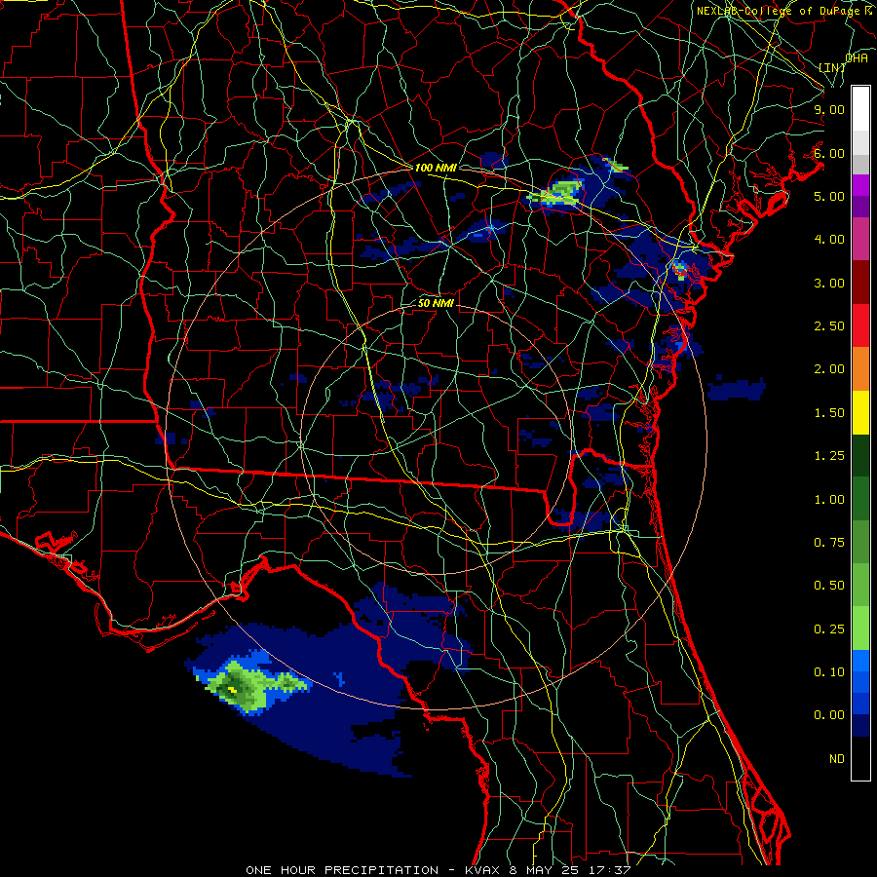Click the '100 NMI' range ring label

pyautogui.click(x=436, y=168)
